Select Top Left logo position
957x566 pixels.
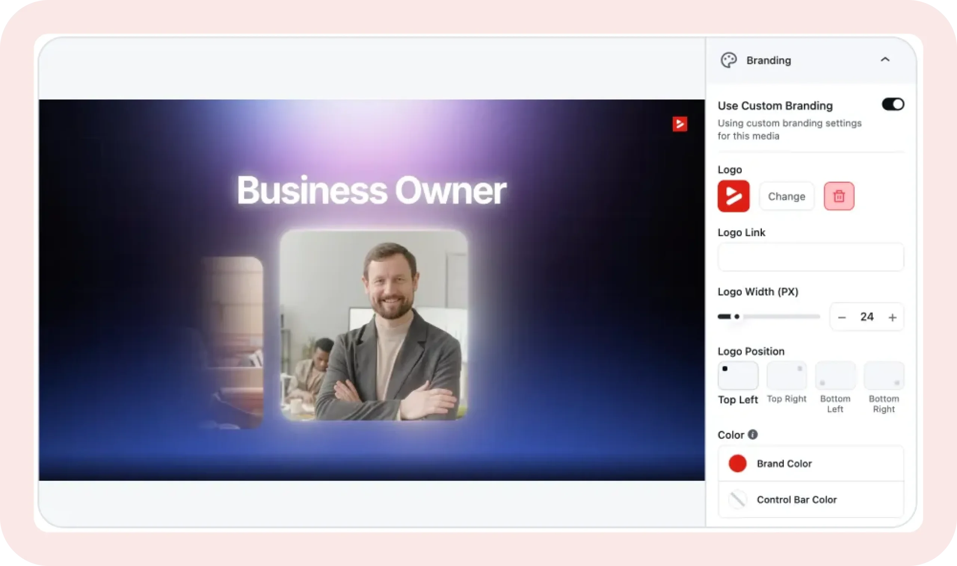point(738,375)
